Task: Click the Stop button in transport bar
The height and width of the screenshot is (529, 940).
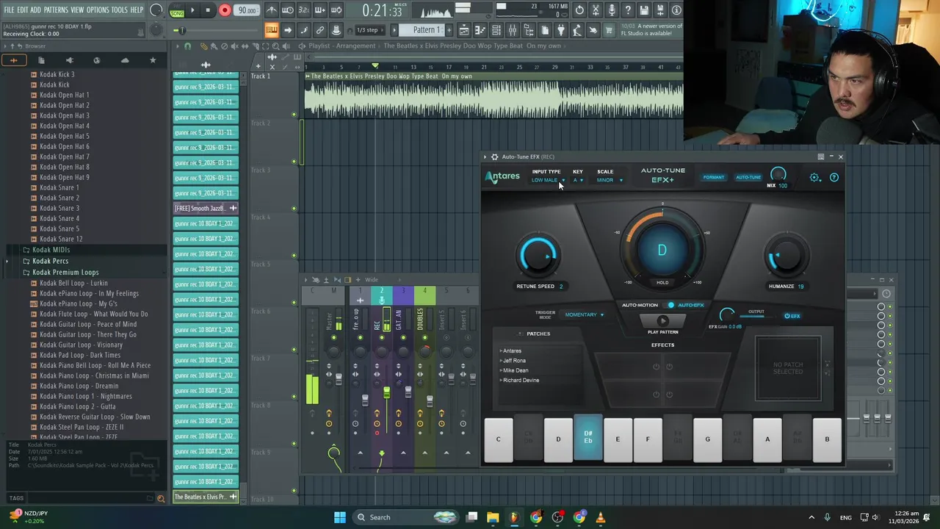Action: click(209, 10)
